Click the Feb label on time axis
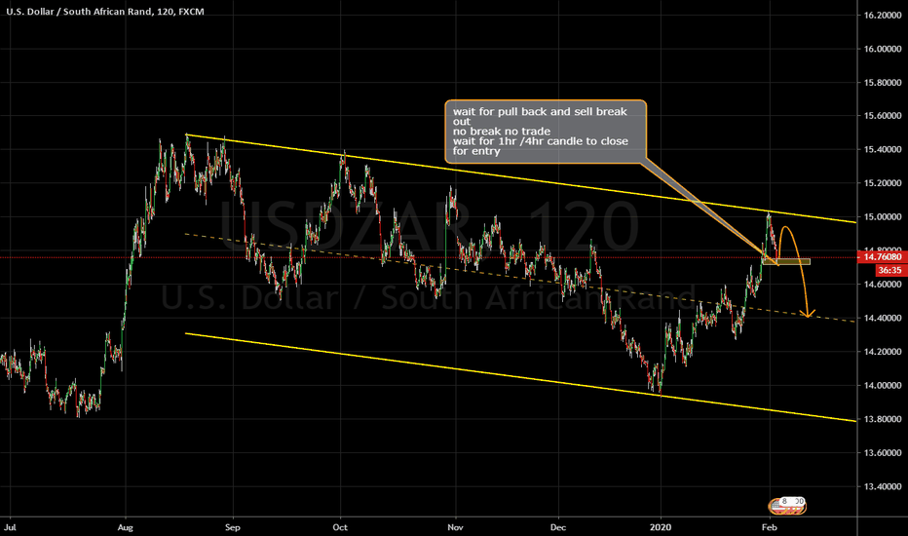908x536 pixels. (769, 527)
